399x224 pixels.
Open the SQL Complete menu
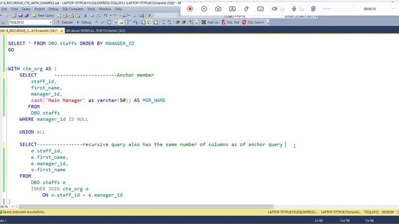[x=73, y=9]
